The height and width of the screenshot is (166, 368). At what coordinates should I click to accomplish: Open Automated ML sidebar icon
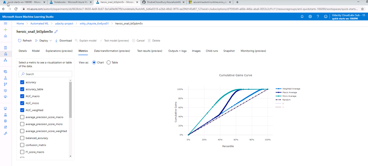pyautogui.click(x=6, y=54)
